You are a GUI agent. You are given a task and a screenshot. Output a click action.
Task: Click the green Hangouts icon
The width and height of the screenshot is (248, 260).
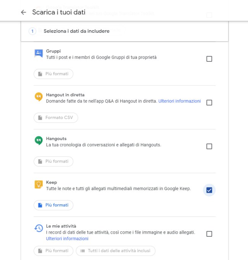point(39,140)
